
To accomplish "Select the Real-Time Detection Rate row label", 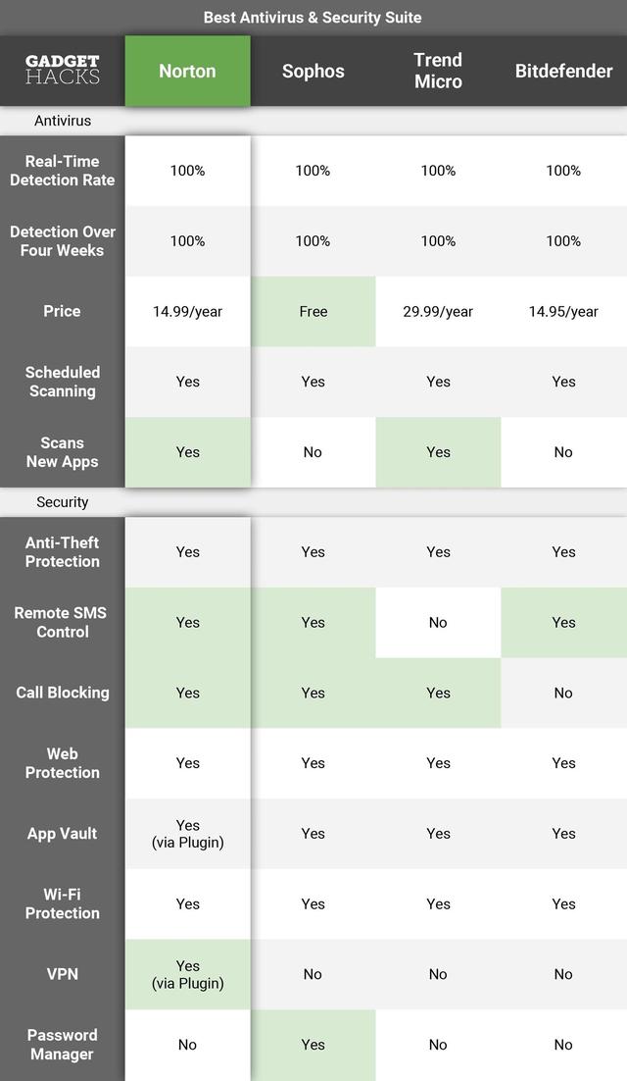I will (x=63, y=171).
